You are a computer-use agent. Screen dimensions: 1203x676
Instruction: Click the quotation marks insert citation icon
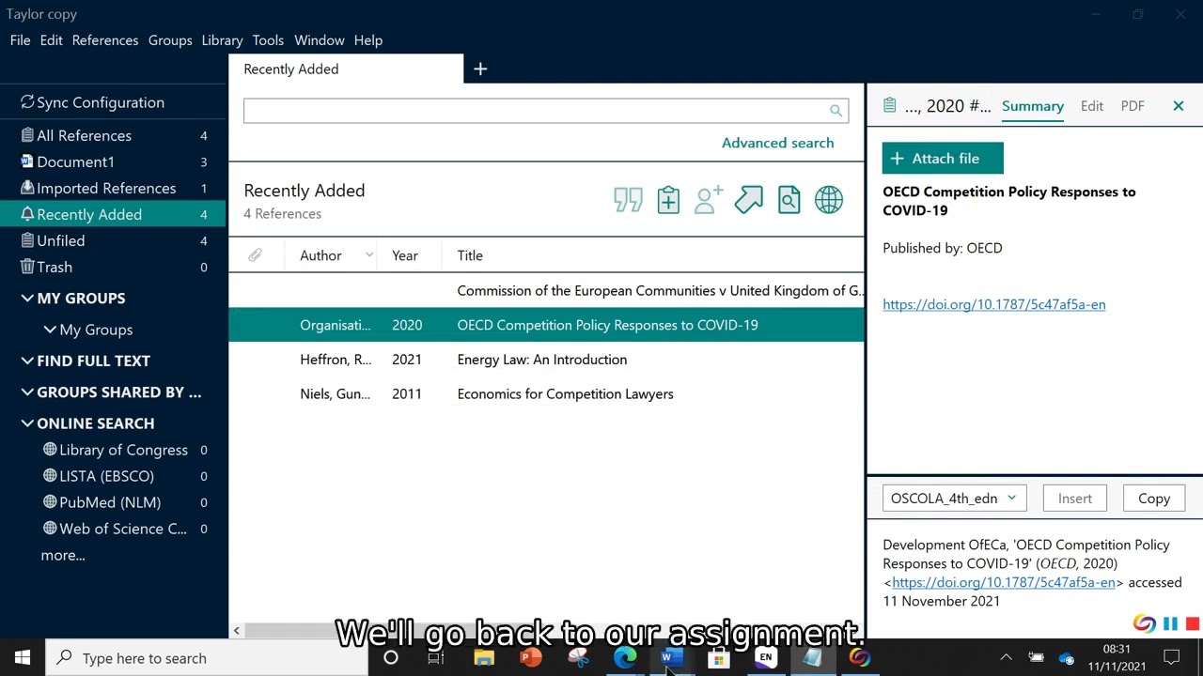pyautogui.click(x=628, y=200)
